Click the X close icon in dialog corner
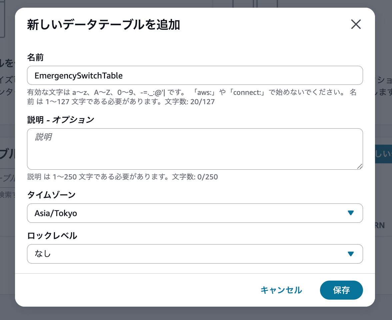 [x=356, y=24]
